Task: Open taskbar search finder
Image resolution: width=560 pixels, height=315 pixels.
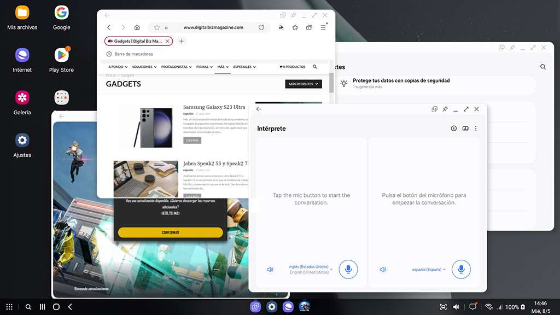Action: (28, 307)
